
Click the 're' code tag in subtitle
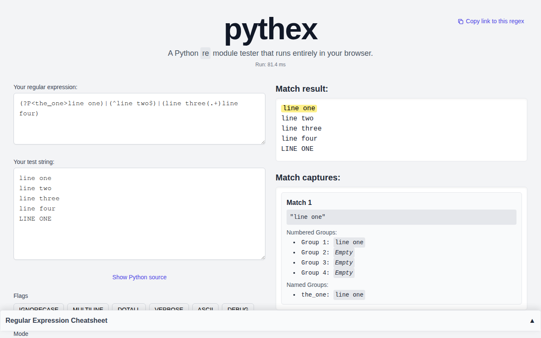tap(205, 53)
